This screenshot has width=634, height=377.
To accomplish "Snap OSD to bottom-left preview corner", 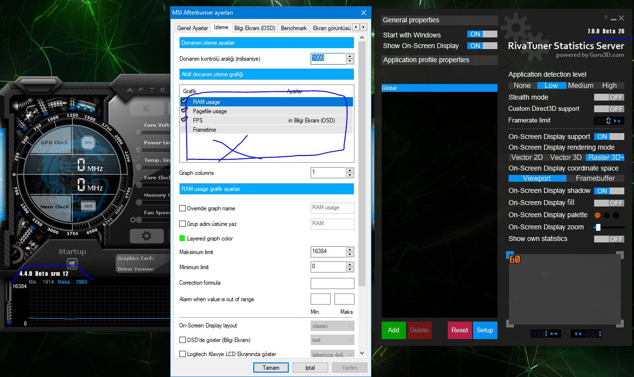I will coord(510,324).
